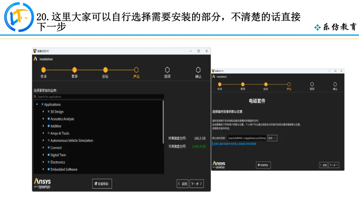Minimize the right installer window

pyautogui.click(x=329, y=71)
